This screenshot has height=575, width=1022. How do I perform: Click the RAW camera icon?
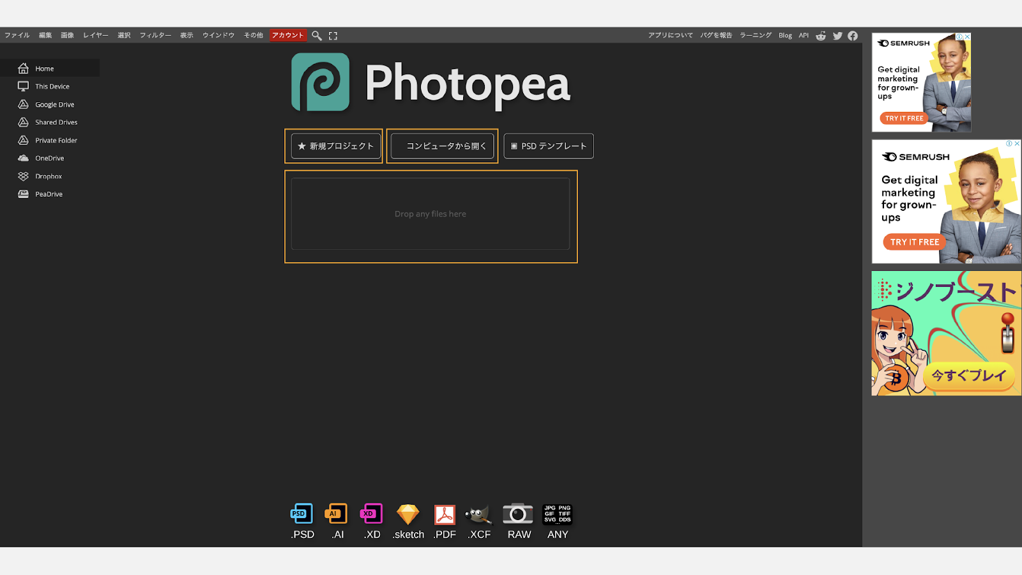517,514
